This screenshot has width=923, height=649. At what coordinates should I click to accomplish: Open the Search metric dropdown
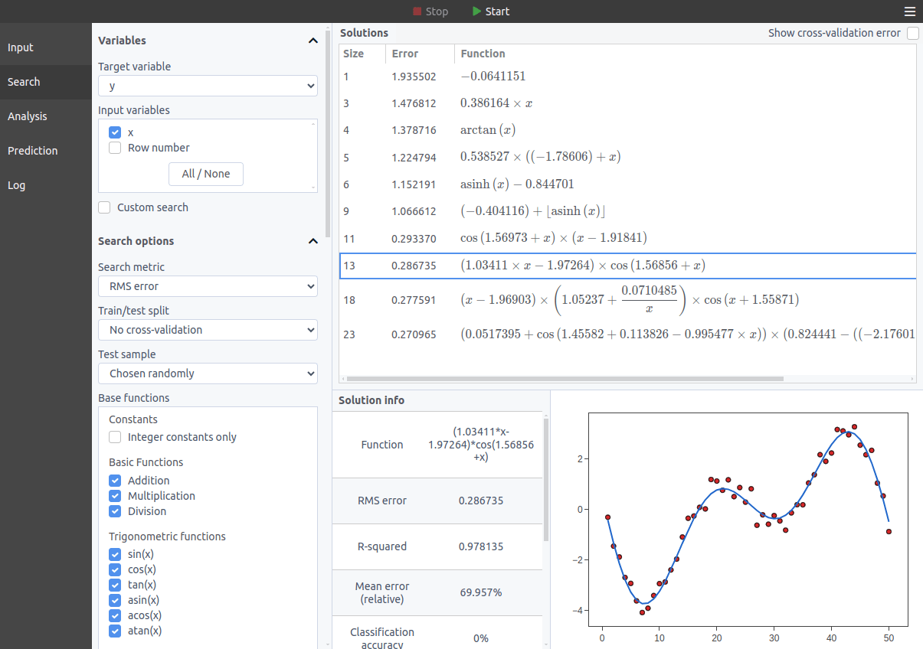coord(208,286)
